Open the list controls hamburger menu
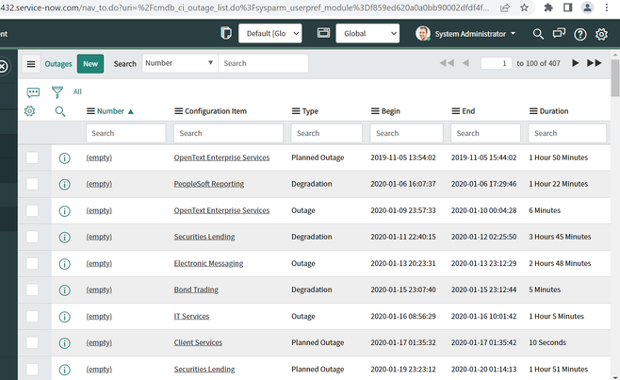 (x=31, y=64)
